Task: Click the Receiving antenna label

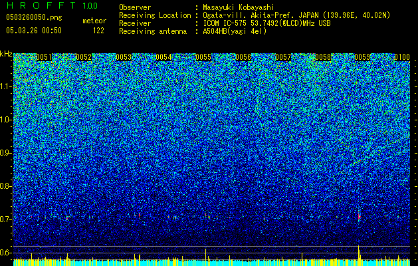Action: [x=153, y=31]
